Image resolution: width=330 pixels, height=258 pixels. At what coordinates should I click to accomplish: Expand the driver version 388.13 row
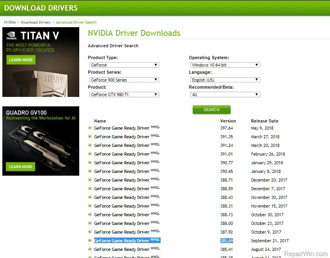tap(90, 214)
